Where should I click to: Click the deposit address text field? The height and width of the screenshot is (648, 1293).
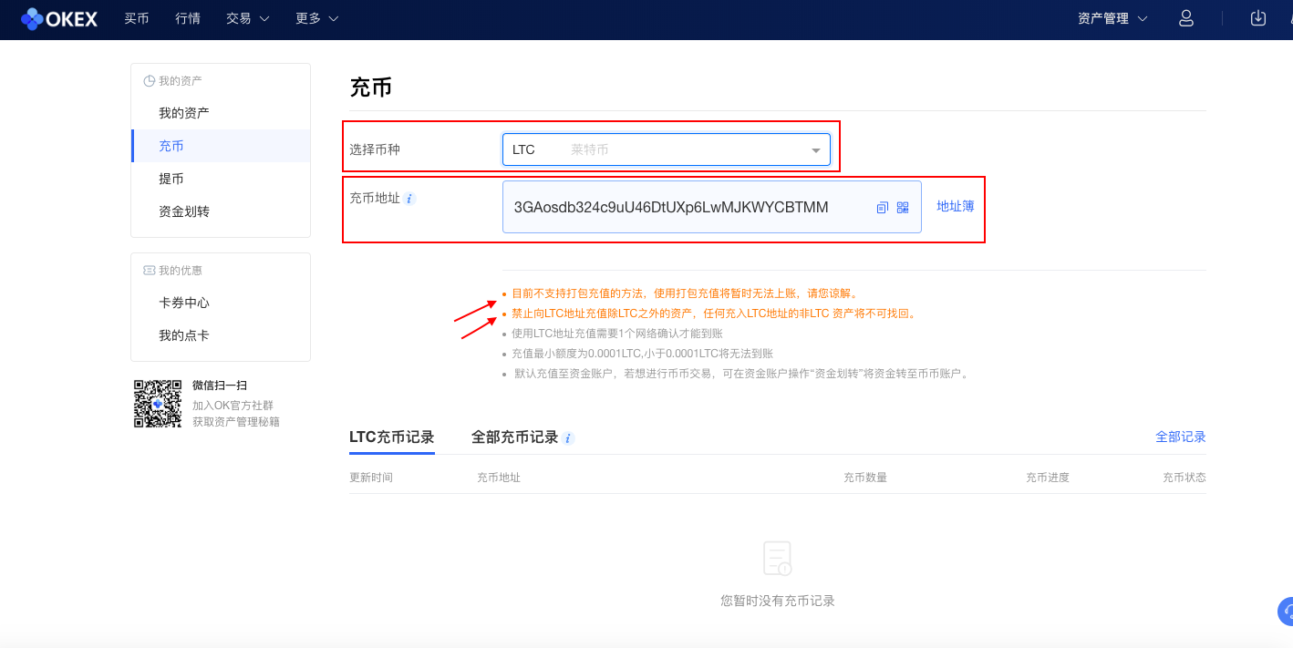pyautogui.click(x=712, y=207)
